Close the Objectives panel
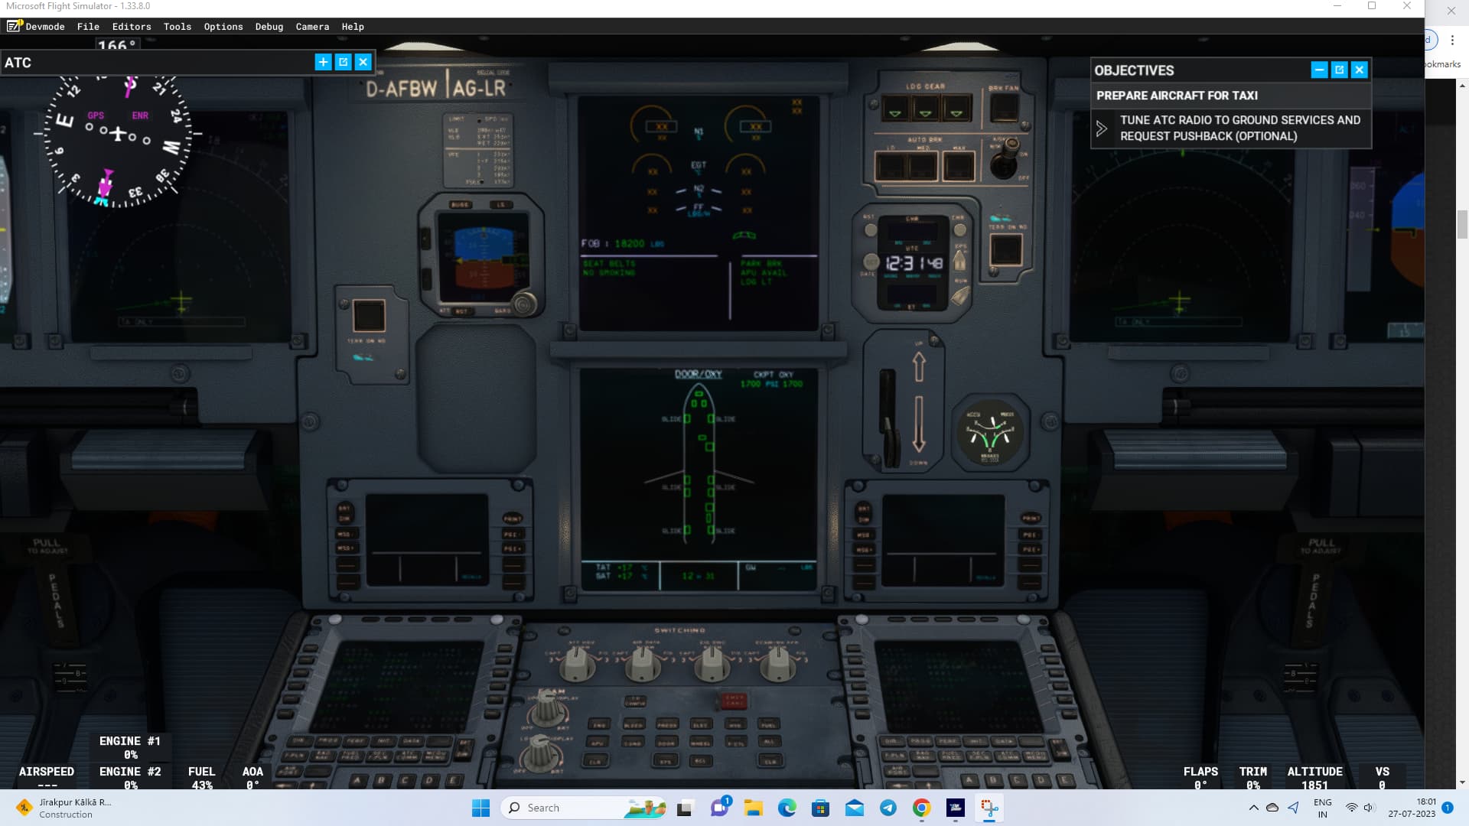Viewport: 1469px width, 826px height. [1360, 70]
